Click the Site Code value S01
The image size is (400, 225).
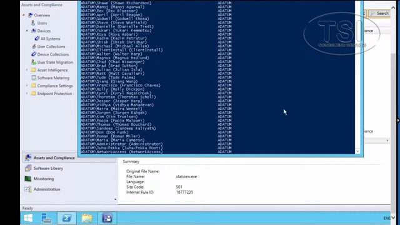click(179, 187)
